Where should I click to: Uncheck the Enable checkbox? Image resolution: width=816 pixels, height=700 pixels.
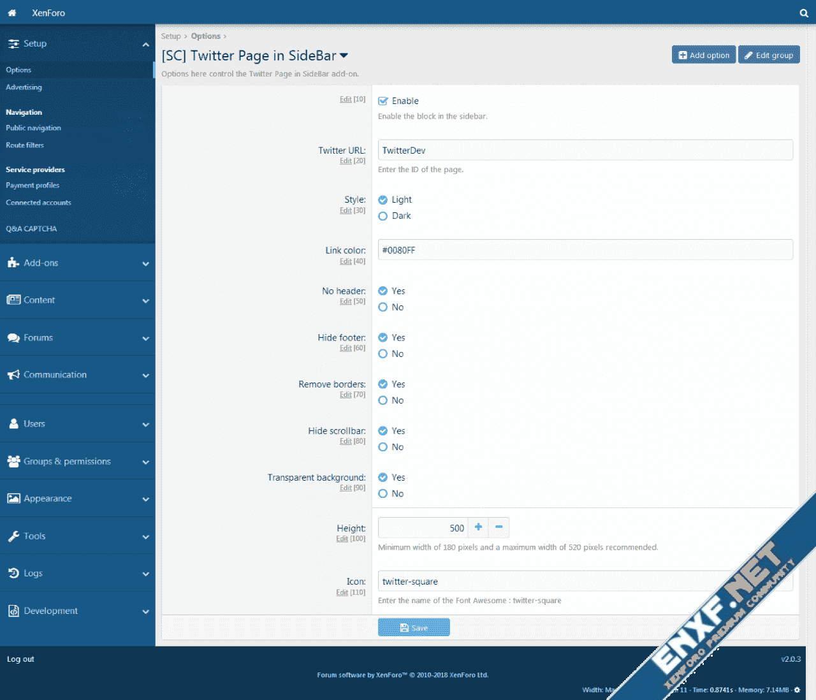pyautogui.click(x=383, y=101)
